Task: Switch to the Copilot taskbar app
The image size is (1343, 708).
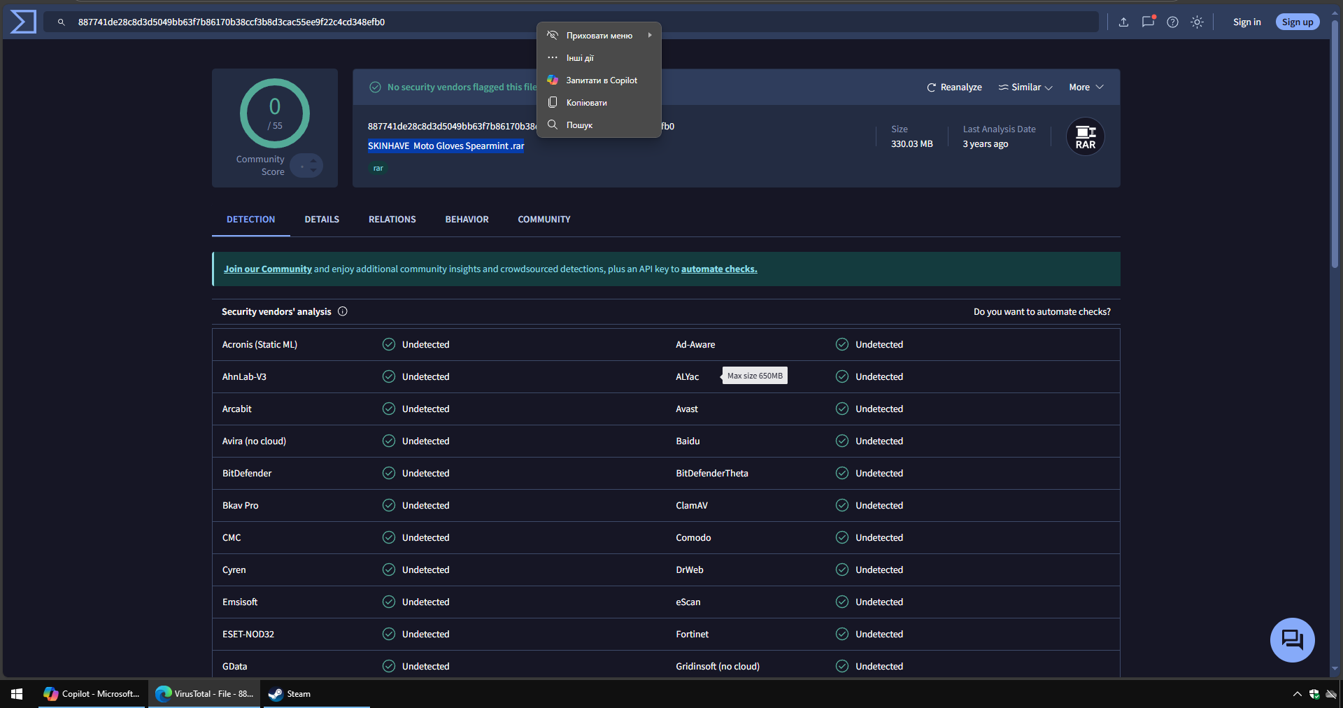Action: (x=92, y=694)
